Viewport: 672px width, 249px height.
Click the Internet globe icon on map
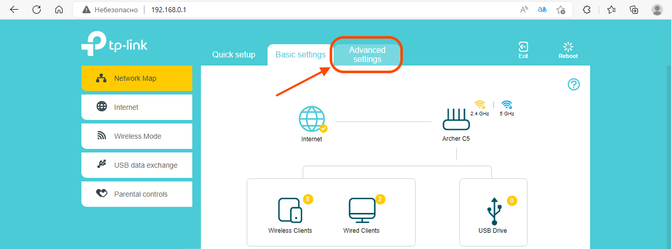coord(312,119)
